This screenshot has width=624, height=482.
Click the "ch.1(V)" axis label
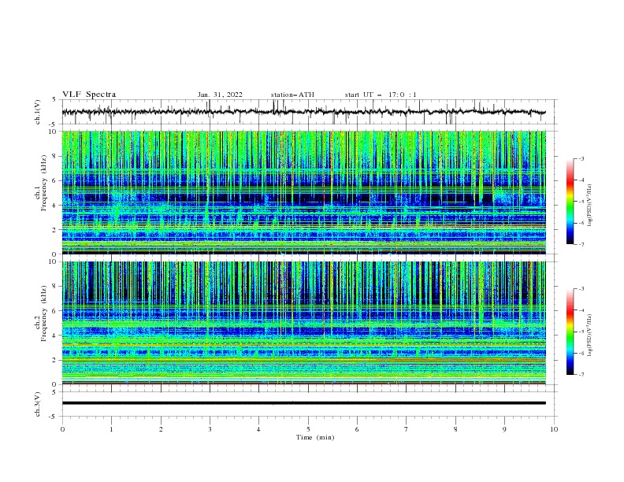[x=38, y=112]
